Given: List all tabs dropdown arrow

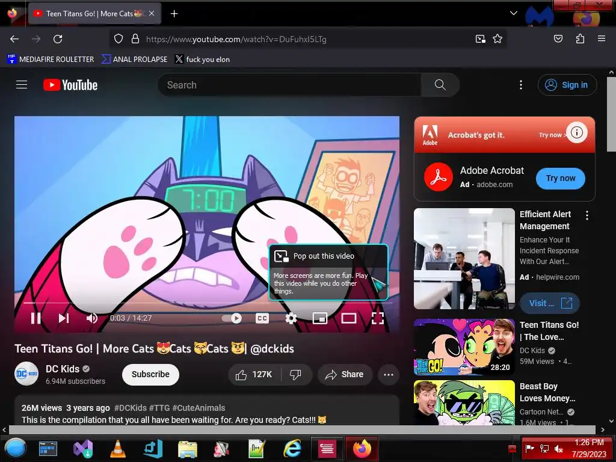Looking at the screenshot, I should [514, 13].
